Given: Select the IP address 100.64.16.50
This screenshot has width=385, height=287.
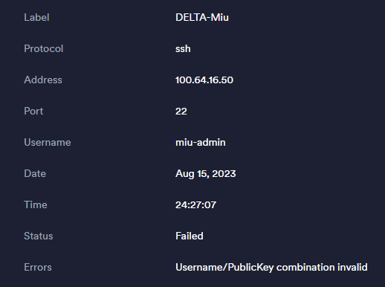Looking at the screenshot, I should click(204, 80).
